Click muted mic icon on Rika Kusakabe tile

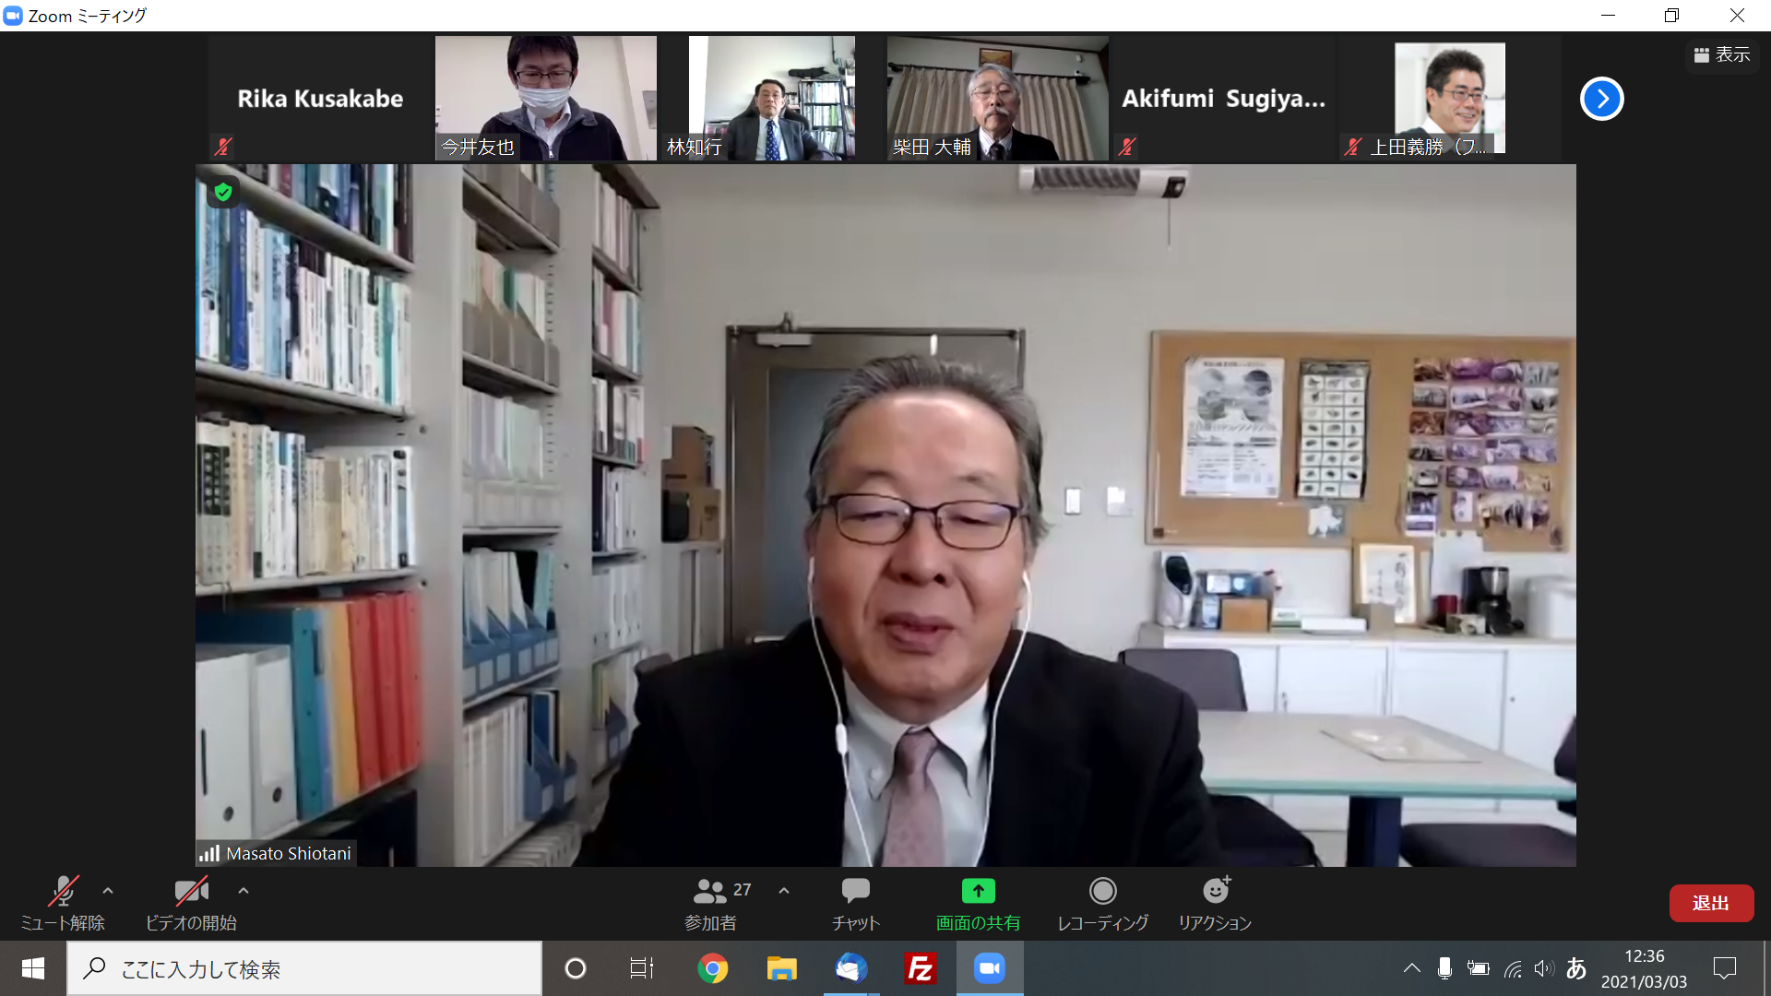point(222,146)
